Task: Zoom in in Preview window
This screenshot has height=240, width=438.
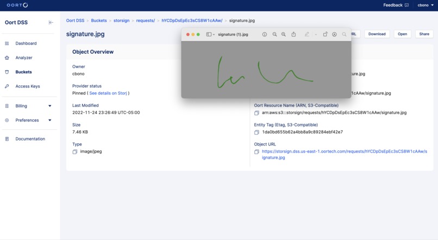Action: click(x=284, y=34)
